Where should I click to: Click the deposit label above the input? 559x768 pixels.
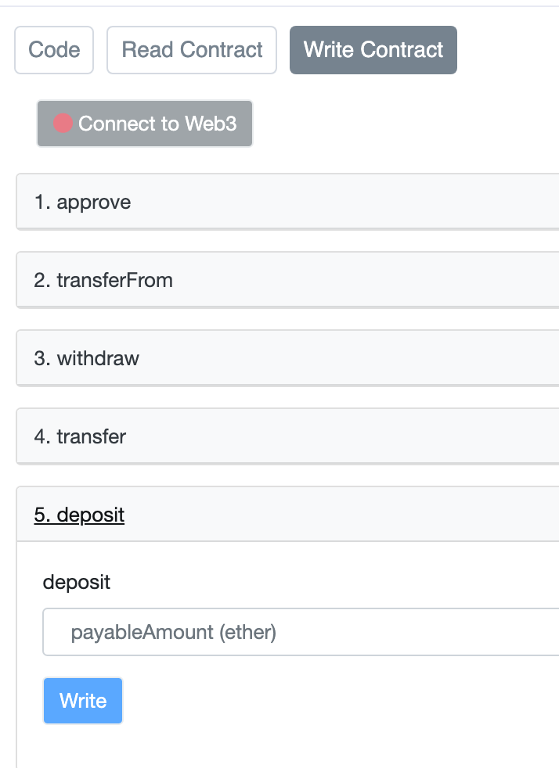77,582
